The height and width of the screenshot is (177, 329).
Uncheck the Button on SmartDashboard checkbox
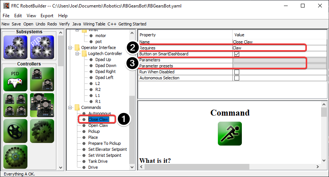click(x=237, y=54)
